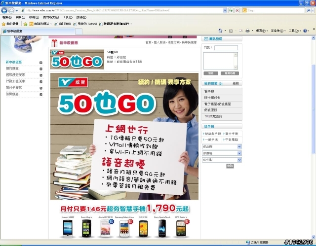Image resolution: width=316 pixels, height=246 pixels.
Task: Open the 檢視(V) menu
Action: [x=34, y=17]
